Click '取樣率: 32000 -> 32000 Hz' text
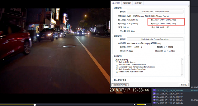The height and width of the screenshot is (106, 198). tap(131, 47)
